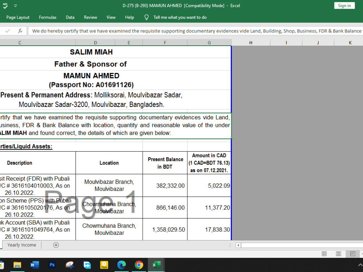Switch to Page Break Preview view icon
The width and height of the screenshot is (363, 272).
[x=352, y=254]
